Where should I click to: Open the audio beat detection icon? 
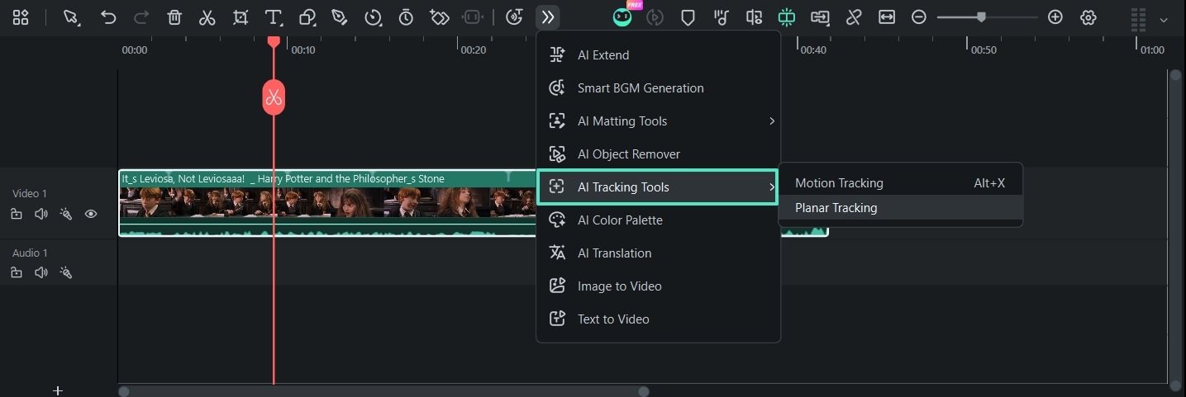721,17
